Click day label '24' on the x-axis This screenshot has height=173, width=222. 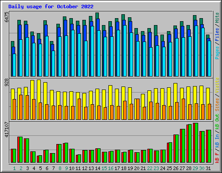163,168
